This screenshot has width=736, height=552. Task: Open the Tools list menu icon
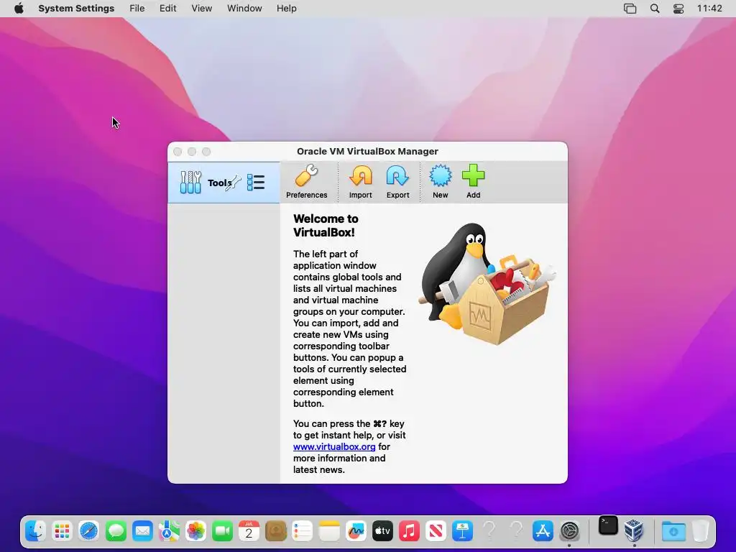(256, 183)
